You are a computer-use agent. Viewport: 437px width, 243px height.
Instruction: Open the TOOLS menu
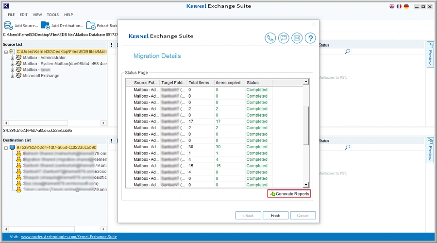click(x=52, y=15)
